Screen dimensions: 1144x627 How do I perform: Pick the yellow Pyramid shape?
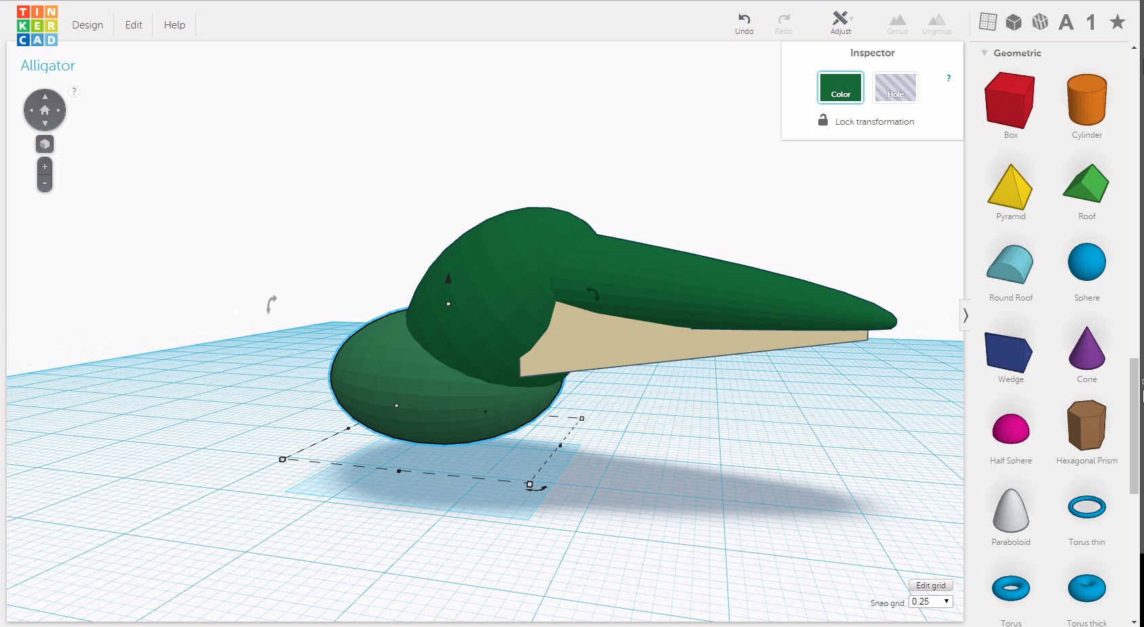(1010, 187)
